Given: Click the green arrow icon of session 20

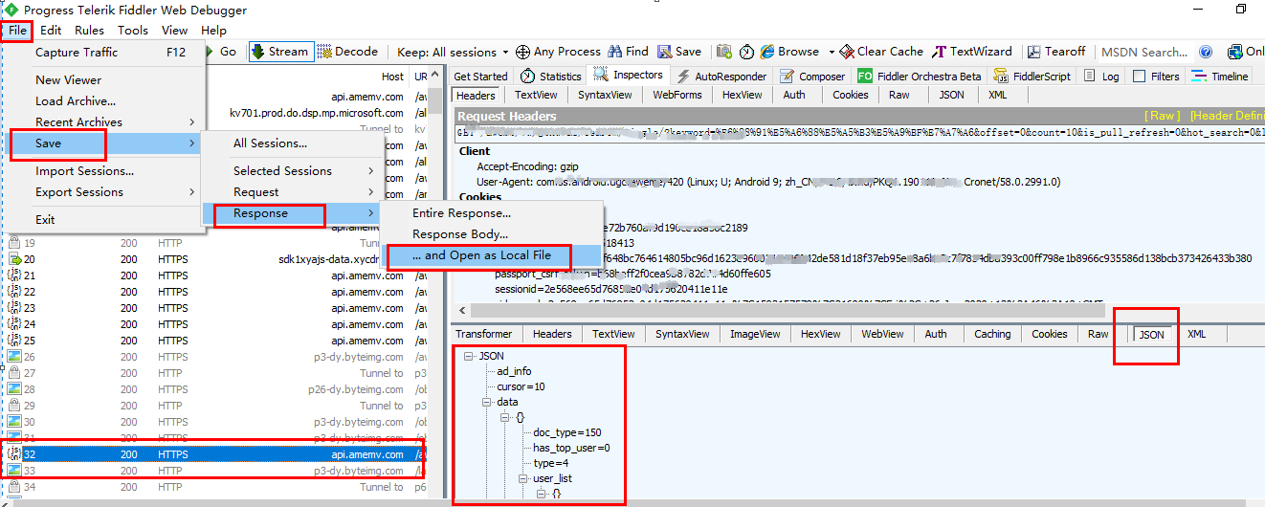Looking at the screenshot, I should (x=14, y=259).
